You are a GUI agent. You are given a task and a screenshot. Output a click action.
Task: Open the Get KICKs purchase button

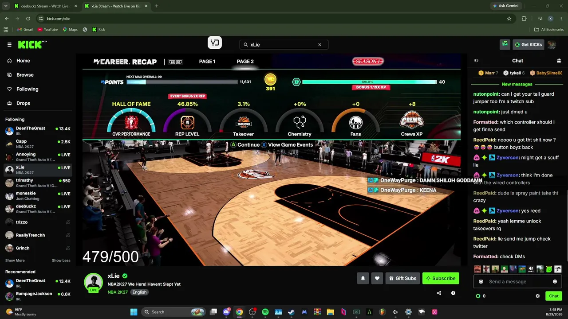tap(528, 45)
